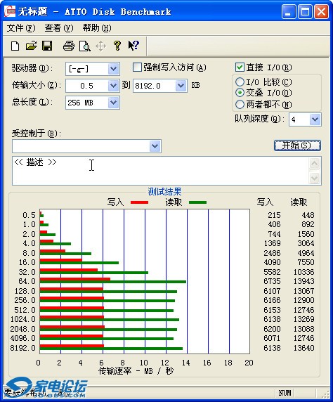Expand the 0.5 transfer size start dropdown
This screenshot has width=333, height=402.
pos(113,86)
